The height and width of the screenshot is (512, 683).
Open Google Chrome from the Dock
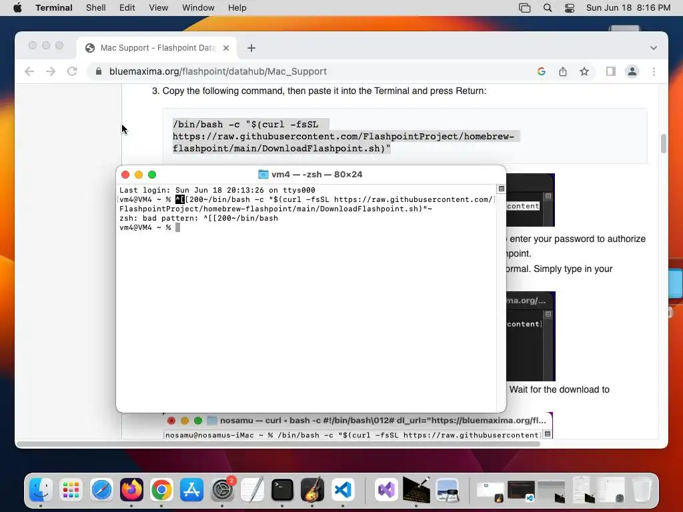pos(161,490)
